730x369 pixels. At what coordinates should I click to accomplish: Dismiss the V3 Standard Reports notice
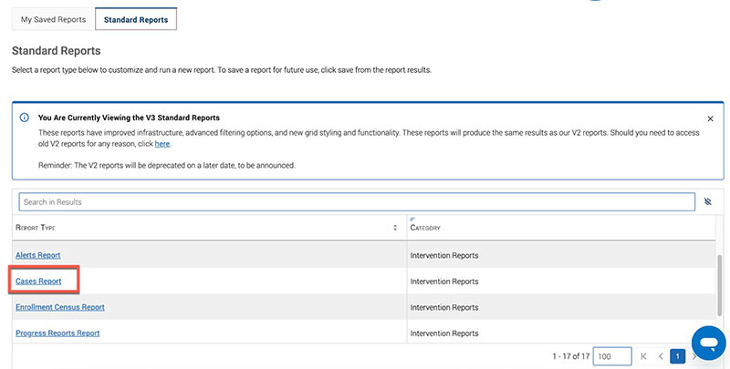(710, 119)
